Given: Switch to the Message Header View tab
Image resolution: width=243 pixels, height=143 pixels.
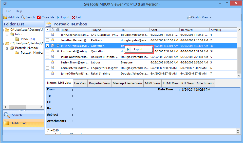Looking at the screenshot, I should (127, 83).
